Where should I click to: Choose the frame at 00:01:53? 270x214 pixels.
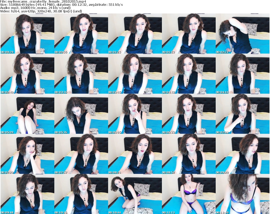click(x=189, y=34)
